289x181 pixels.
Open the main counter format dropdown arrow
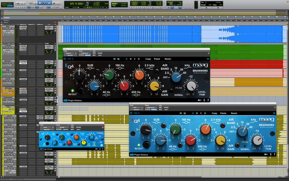pos(83,4)
